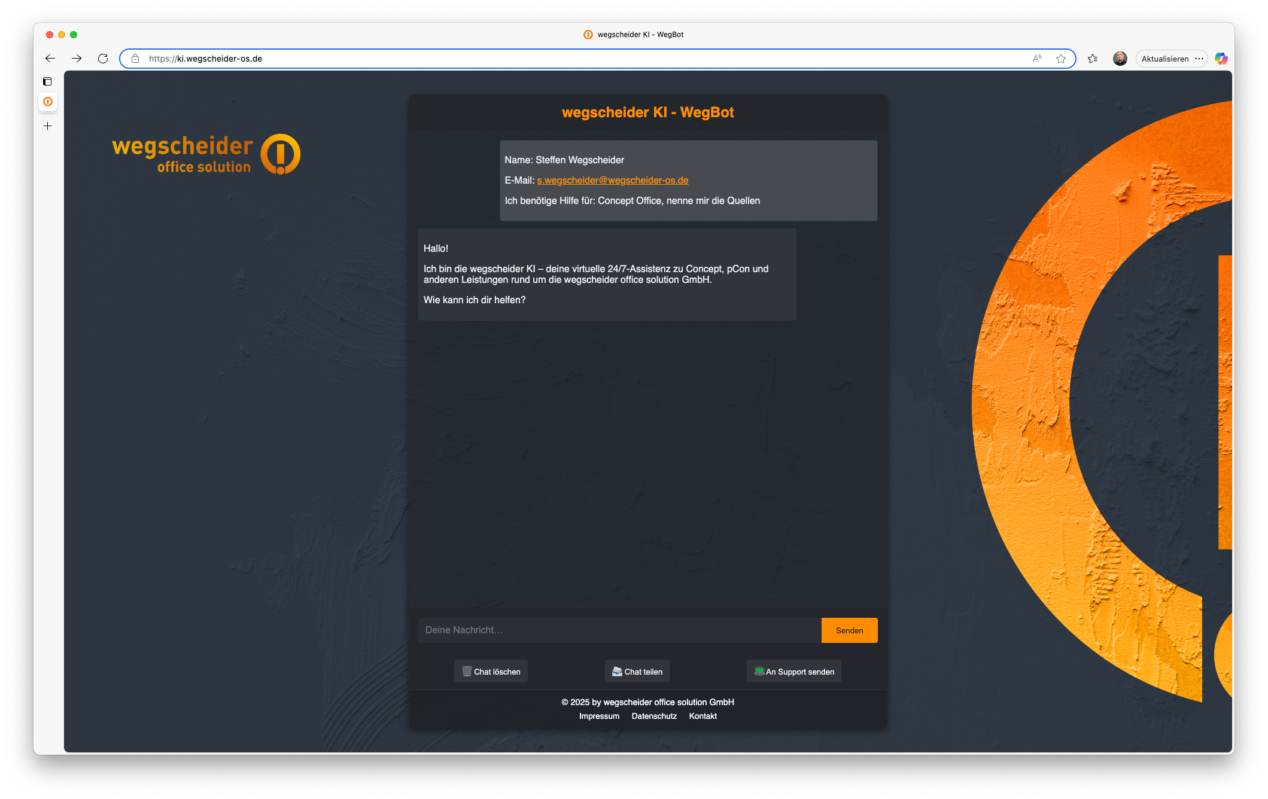Open the Kontakt footer link
Screen dimensions: 1268x799
click(x=703, y=716)
